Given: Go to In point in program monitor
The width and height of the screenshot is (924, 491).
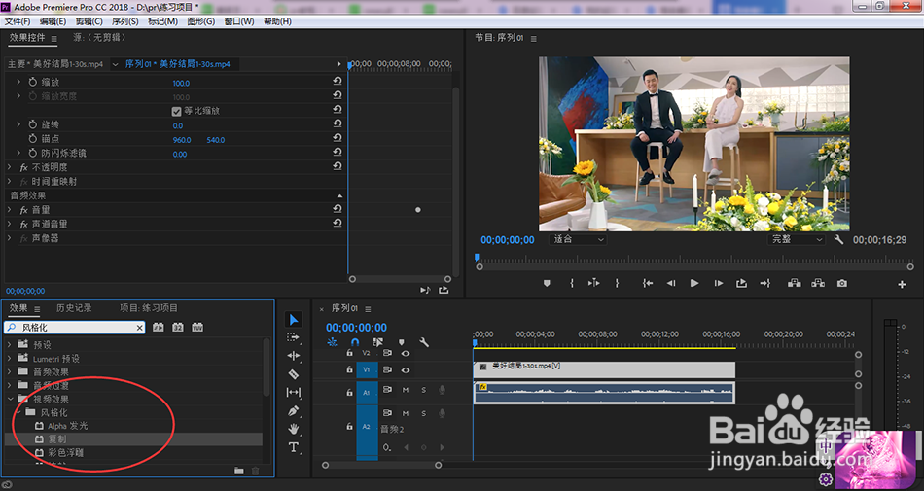Looking at the screenshot, I should pos(647,283).
